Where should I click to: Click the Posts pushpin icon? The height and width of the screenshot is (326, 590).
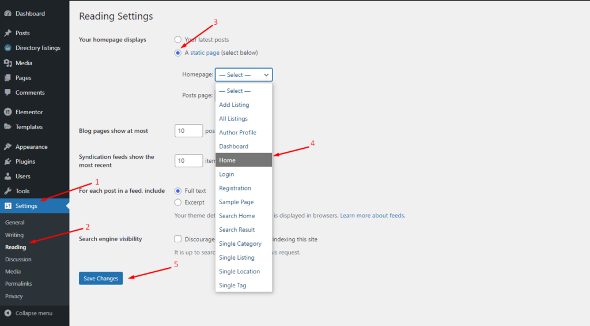click(7, 33)
